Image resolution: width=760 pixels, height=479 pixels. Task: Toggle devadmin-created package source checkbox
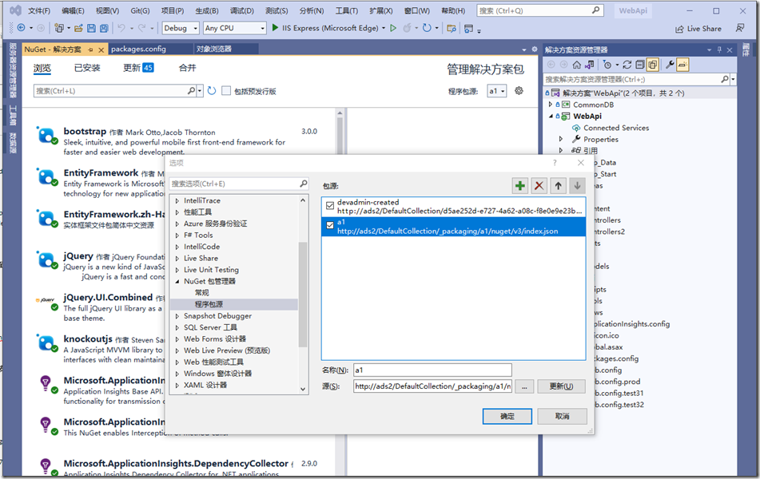click(330, 206)
